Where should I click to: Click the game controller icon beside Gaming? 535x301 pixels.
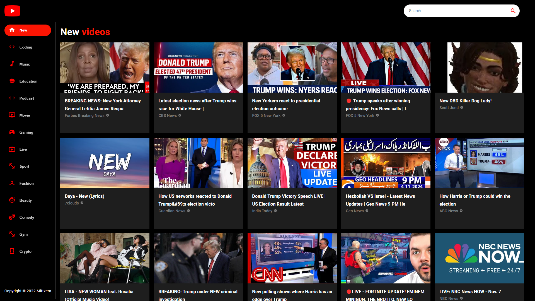coord(12,132)
